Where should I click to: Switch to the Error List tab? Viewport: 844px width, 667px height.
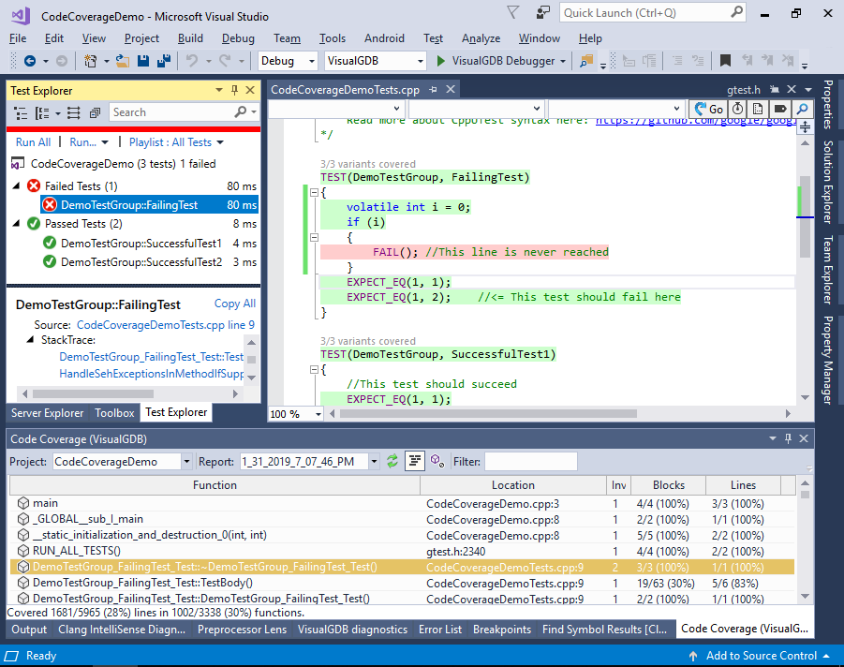click(x=439, y=630)
